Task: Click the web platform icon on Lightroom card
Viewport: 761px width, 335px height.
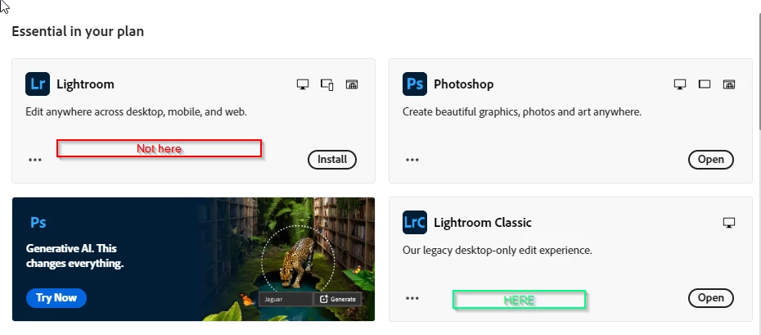Action: 351,84
